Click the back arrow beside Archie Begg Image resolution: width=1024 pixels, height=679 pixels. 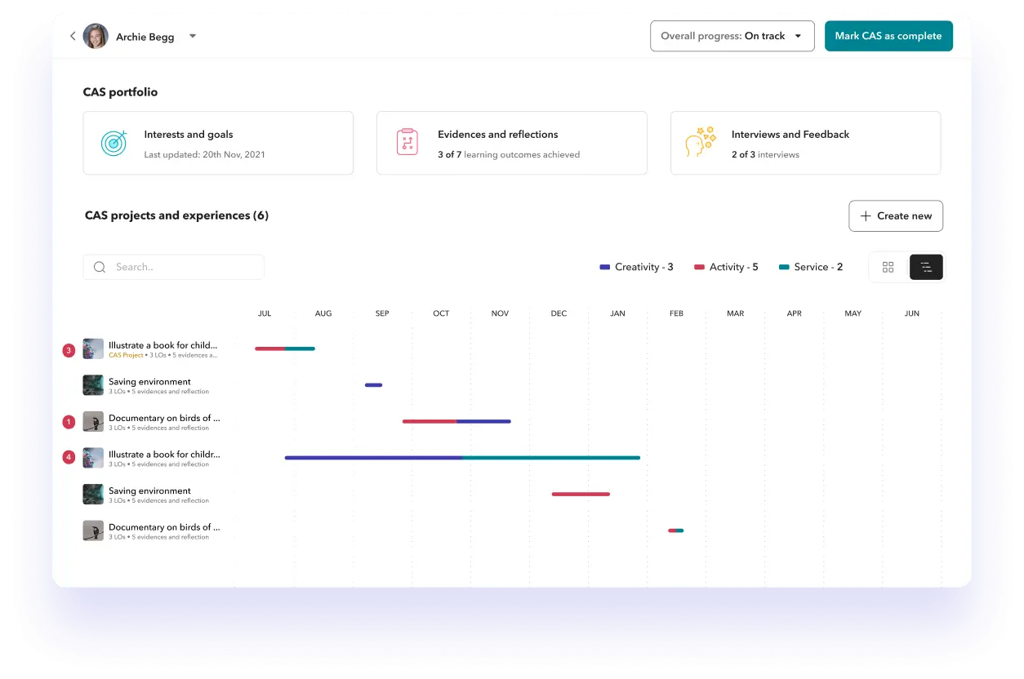73,36
